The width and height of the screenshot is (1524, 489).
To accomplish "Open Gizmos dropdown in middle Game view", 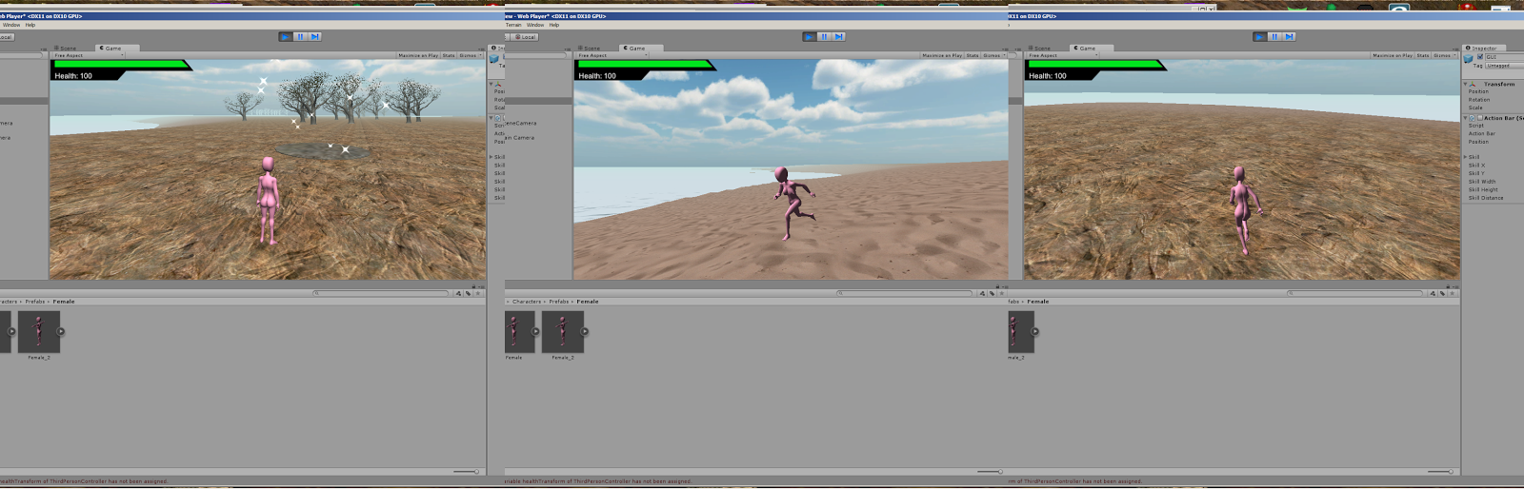I will pyautogui.click(x=994, y=56).
